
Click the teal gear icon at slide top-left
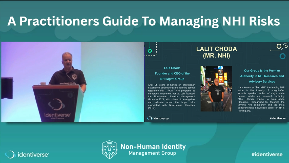tap(150, 51)
